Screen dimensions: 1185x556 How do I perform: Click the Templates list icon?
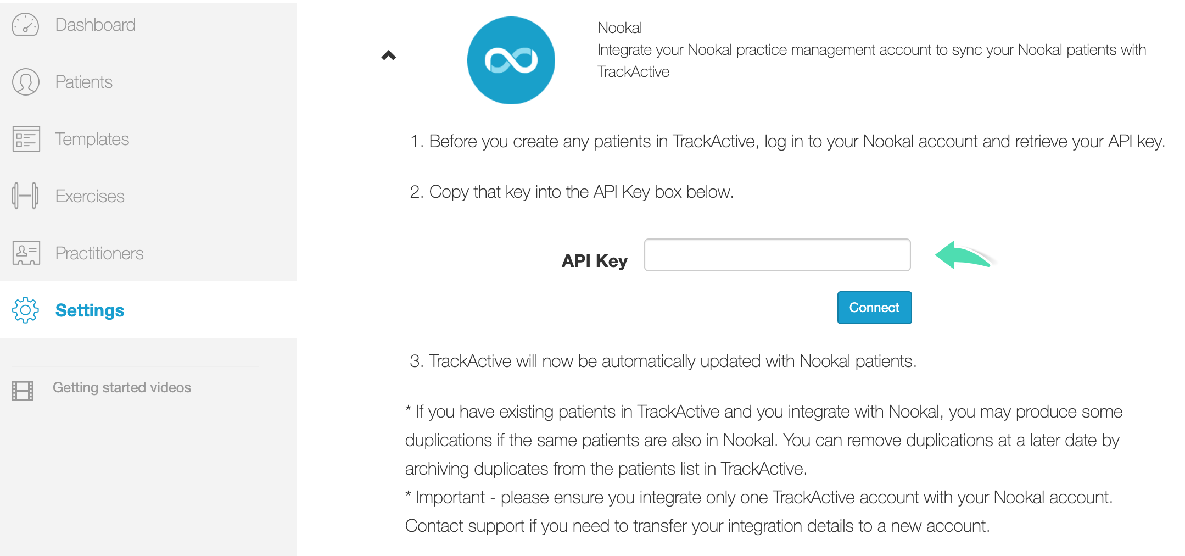tap(26, 139)
